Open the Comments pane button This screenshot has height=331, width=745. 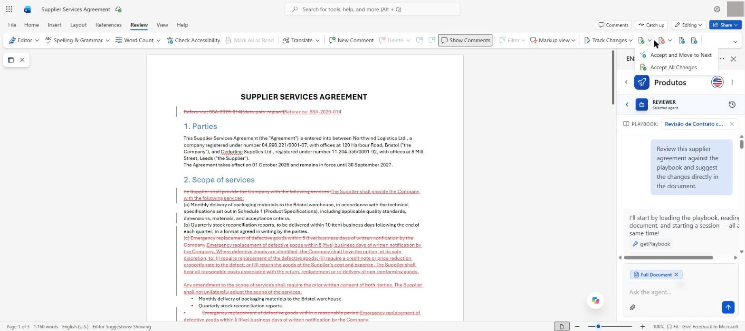tap(613, 25)
